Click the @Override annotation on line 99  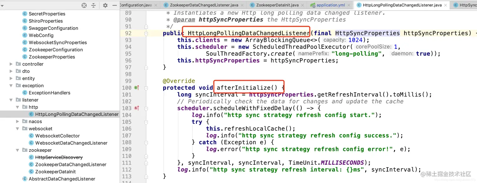point(179,81)
